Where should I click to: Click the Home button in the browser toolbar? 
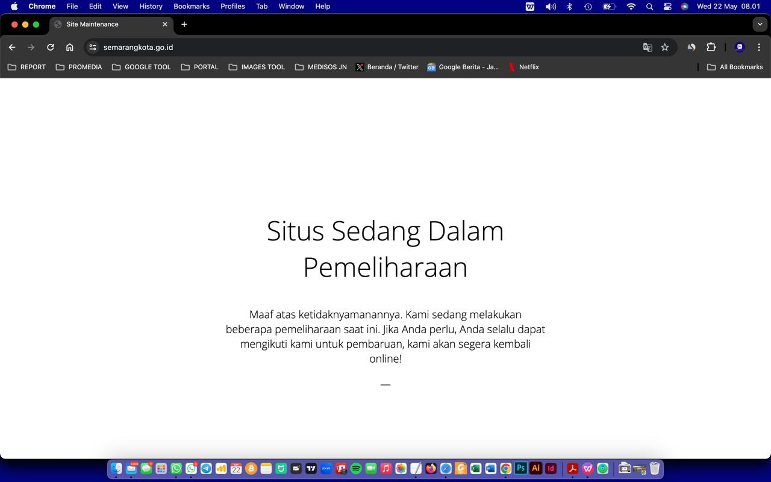[70, 47]
